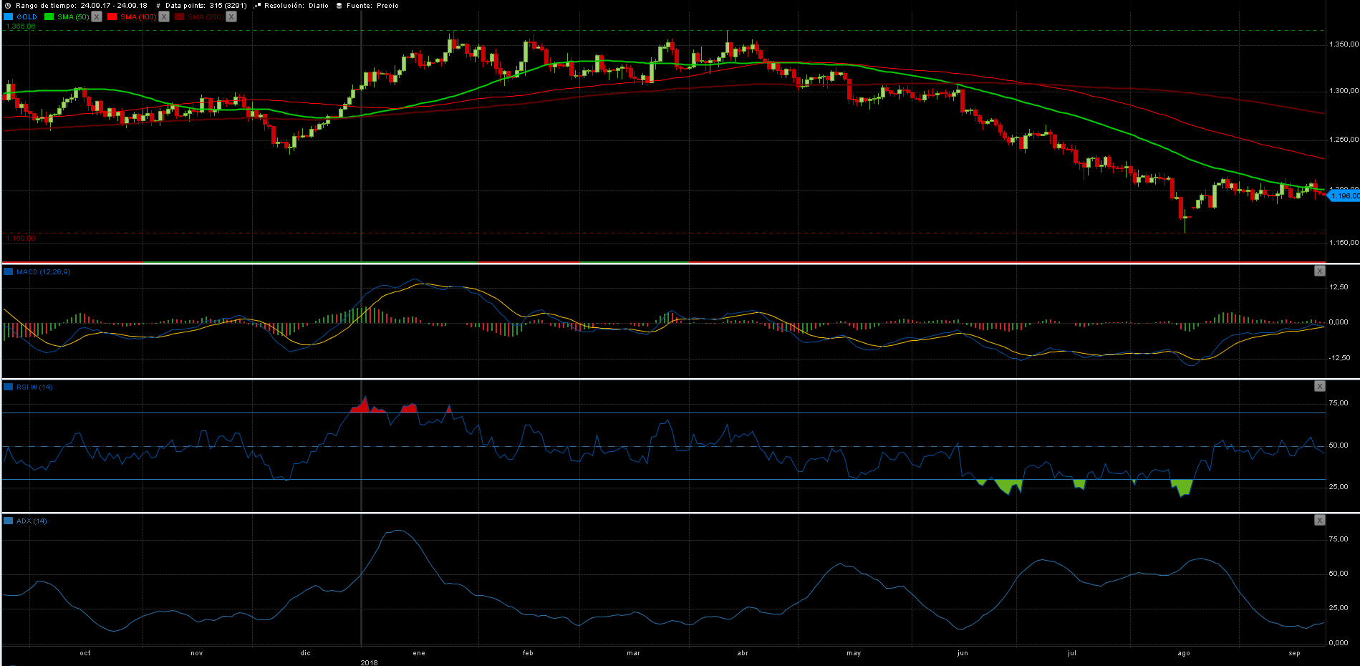Open the Resolución Diario selector

coord(319,6)
